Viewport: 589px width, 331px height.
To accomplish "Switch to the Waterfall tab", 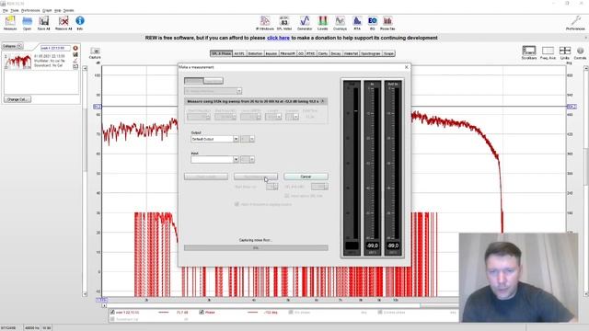I will (351, 53).
